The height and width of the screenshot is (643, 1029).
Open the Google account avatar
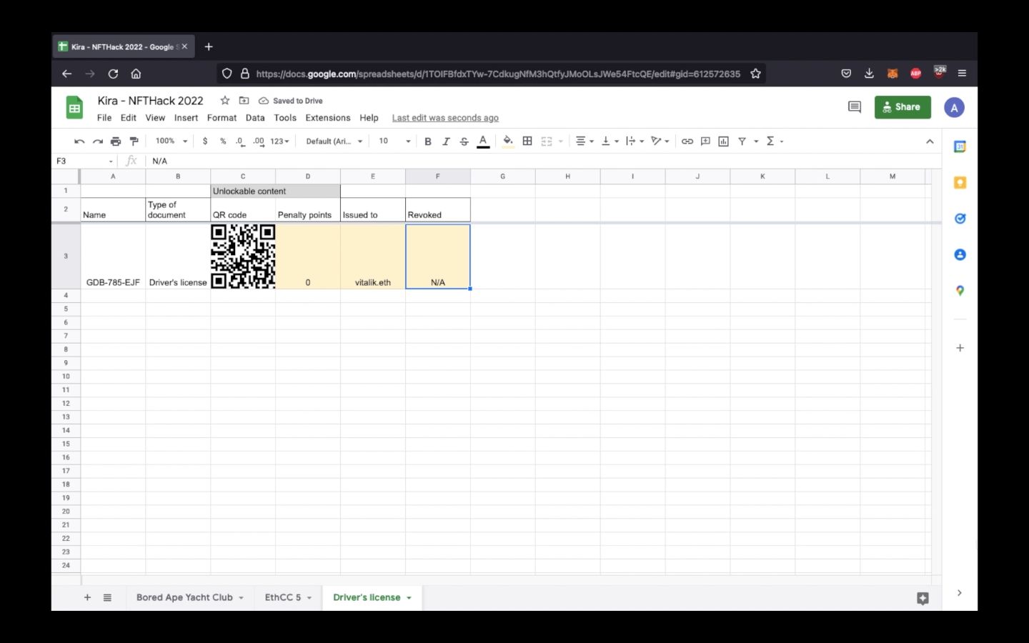point(954,107)
